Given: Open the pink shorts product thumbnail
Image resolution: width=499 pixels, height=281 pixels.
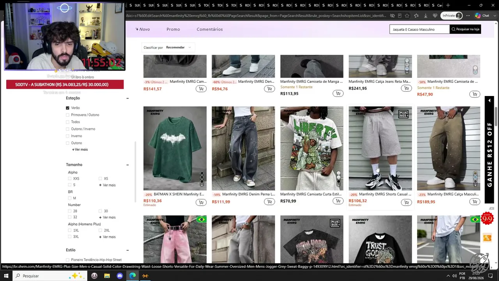Looking at the screenshot, I should pos(175,239).
